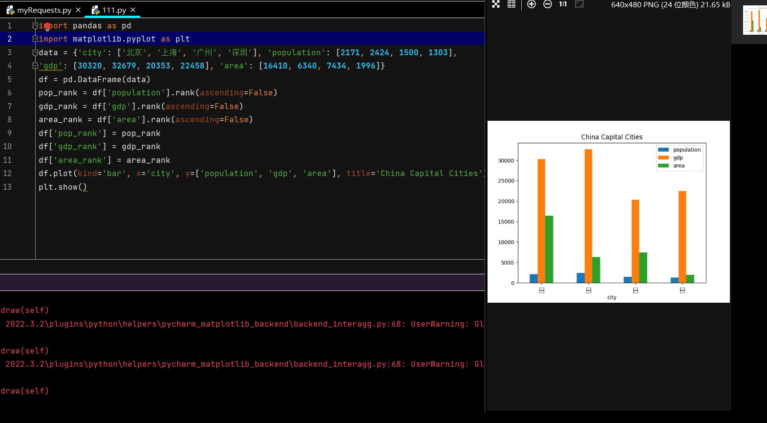Click the fold end marker on line 4

pyautogui.click(x=35, y=66)
